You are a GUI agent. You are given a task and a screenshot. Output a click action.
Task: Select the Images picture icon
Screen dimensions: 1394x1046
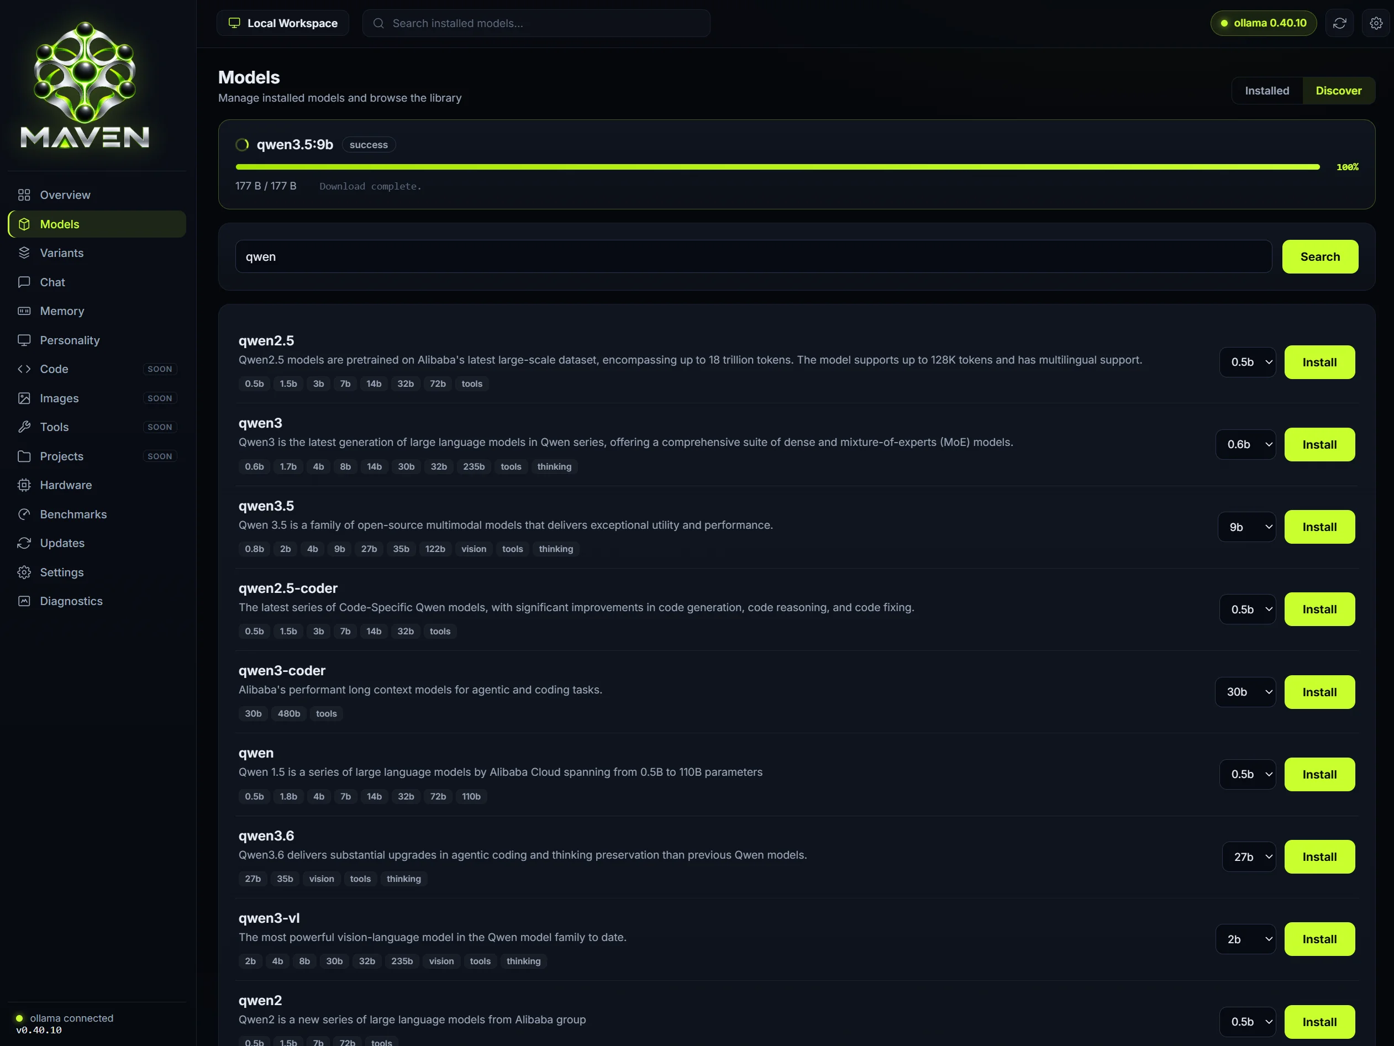pyautogui.click(x=24, y=398)
